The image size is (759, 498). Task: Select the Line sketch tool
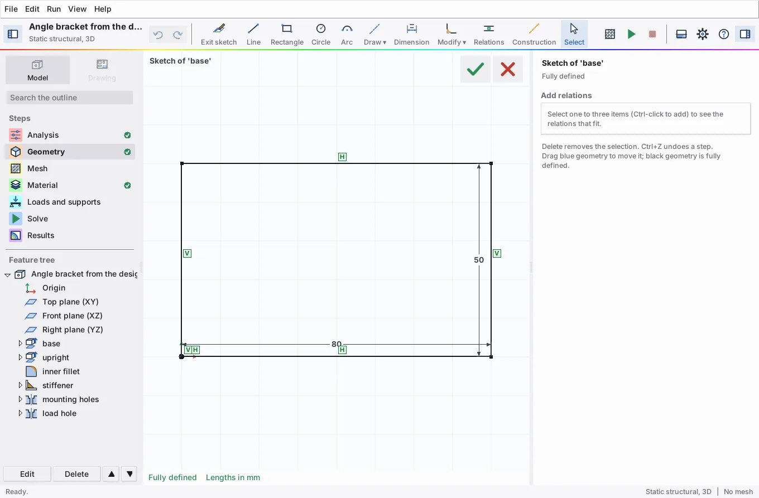pos(253,34)
